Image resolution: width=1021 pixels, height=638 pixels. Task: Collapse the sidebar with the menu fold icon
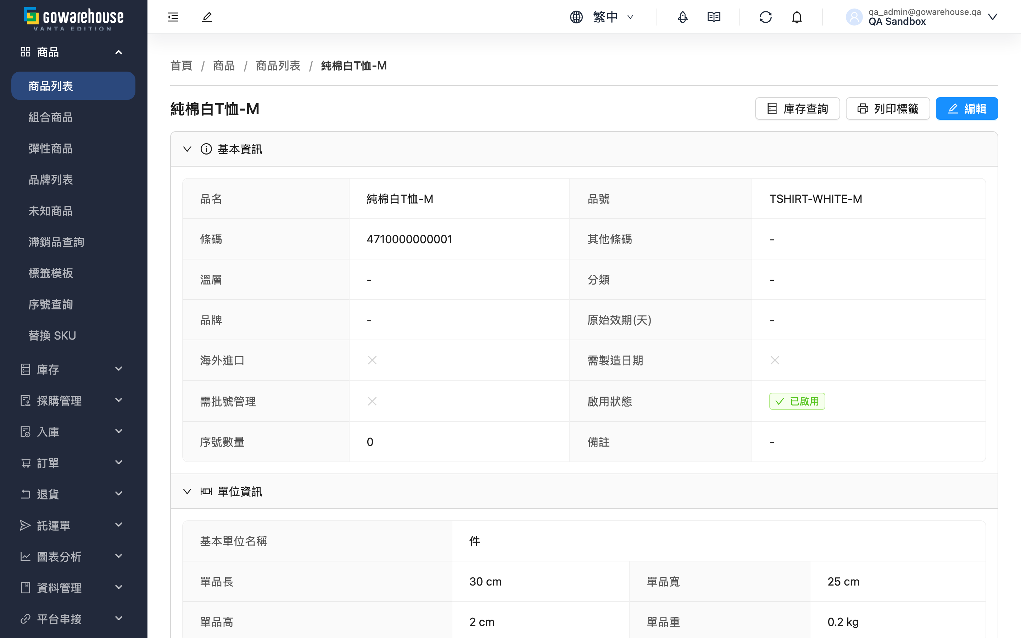click(173, 17)
